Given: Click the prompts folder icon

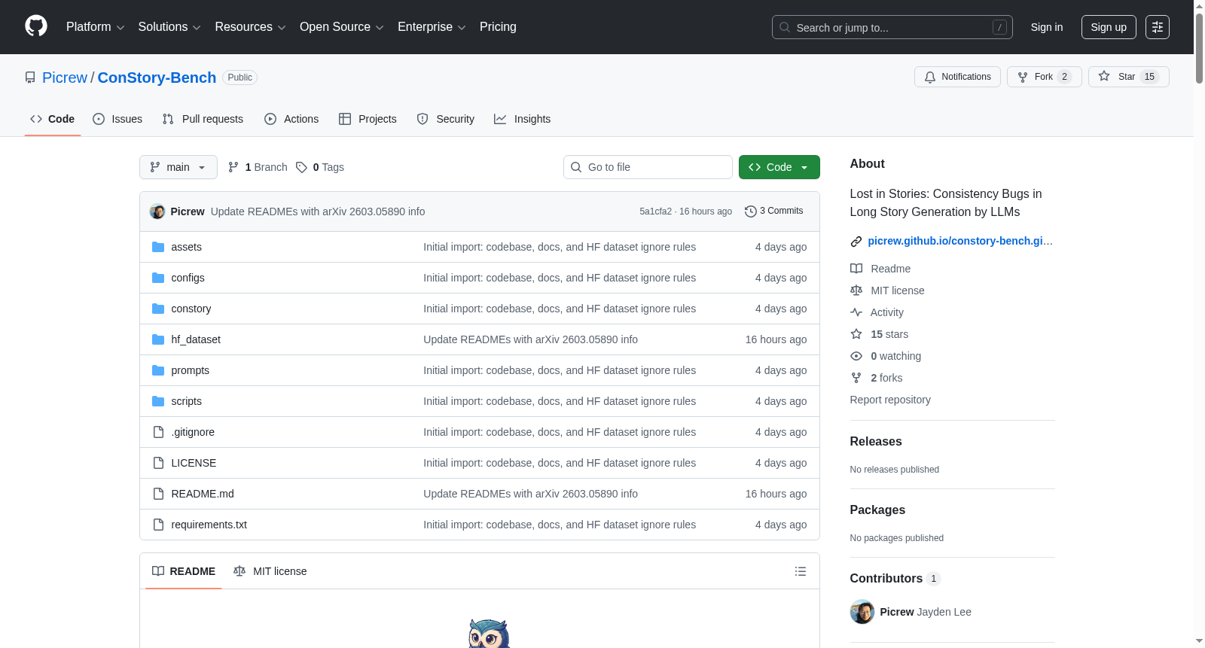Looking at the screenshot, I should point(158,370).
